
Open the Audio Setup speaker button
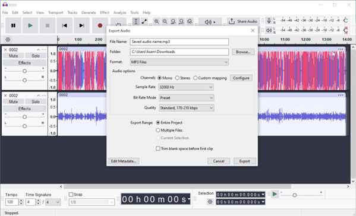coord(210,22)
